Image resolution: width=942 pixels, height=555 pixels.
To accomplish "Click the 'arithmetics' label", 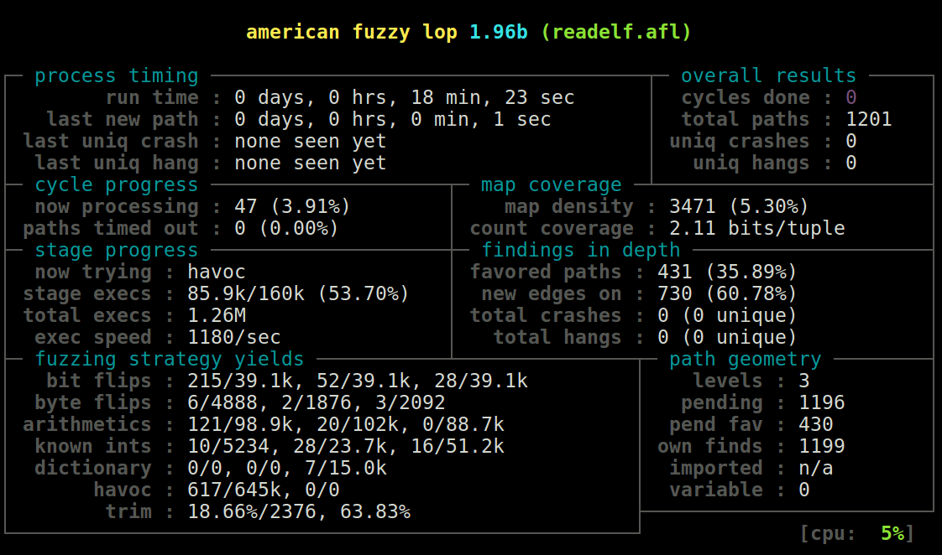I will 87,425.
